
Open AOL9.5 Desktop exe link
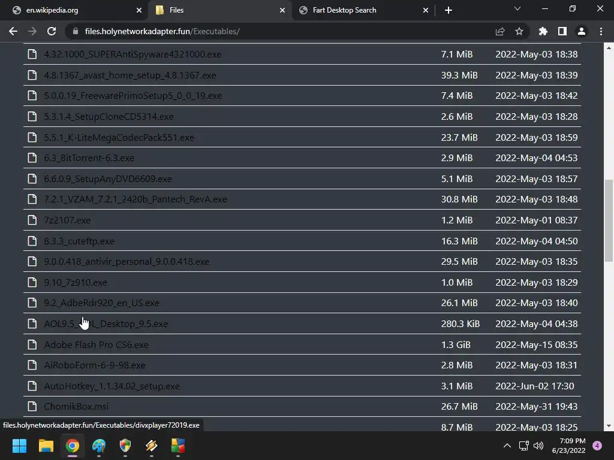[x=106, y=324]
